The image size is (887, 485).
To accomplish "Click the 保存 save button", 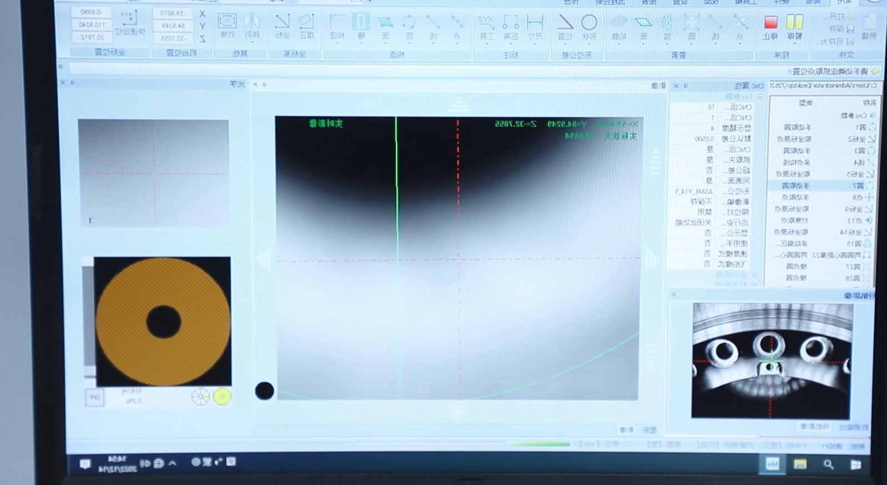I will 842,29.
